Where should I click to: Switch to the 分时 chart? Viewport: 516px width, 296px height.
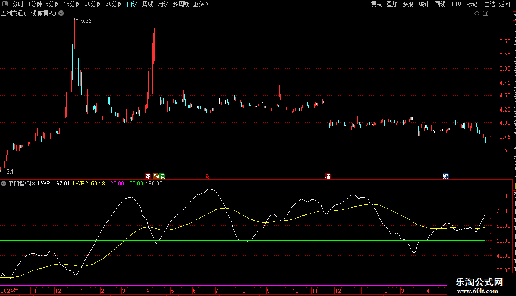tap(18, 4)
